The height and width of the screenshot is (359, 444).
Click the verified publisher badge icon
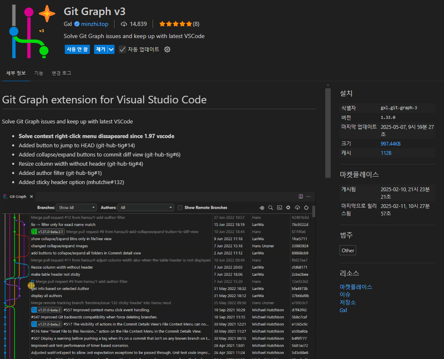click(x=77, y=24)
